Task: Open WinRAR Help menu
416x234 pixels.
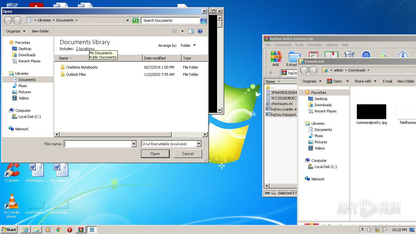Action: pyautogui.click(x=345, y=45)
